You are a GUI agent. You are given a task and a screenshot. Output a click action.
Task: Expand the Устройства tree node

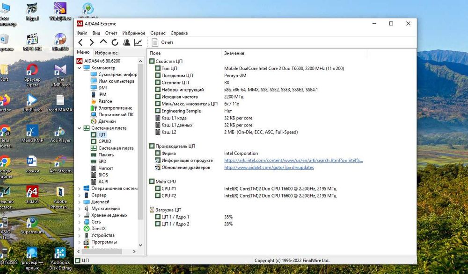[80, 236]
